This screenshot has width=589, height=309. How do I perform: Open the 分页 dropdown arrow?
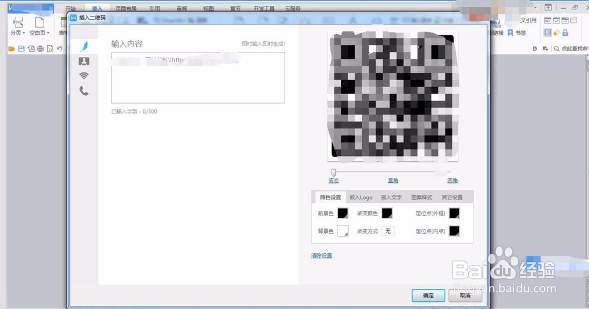[x=24, y=33]
